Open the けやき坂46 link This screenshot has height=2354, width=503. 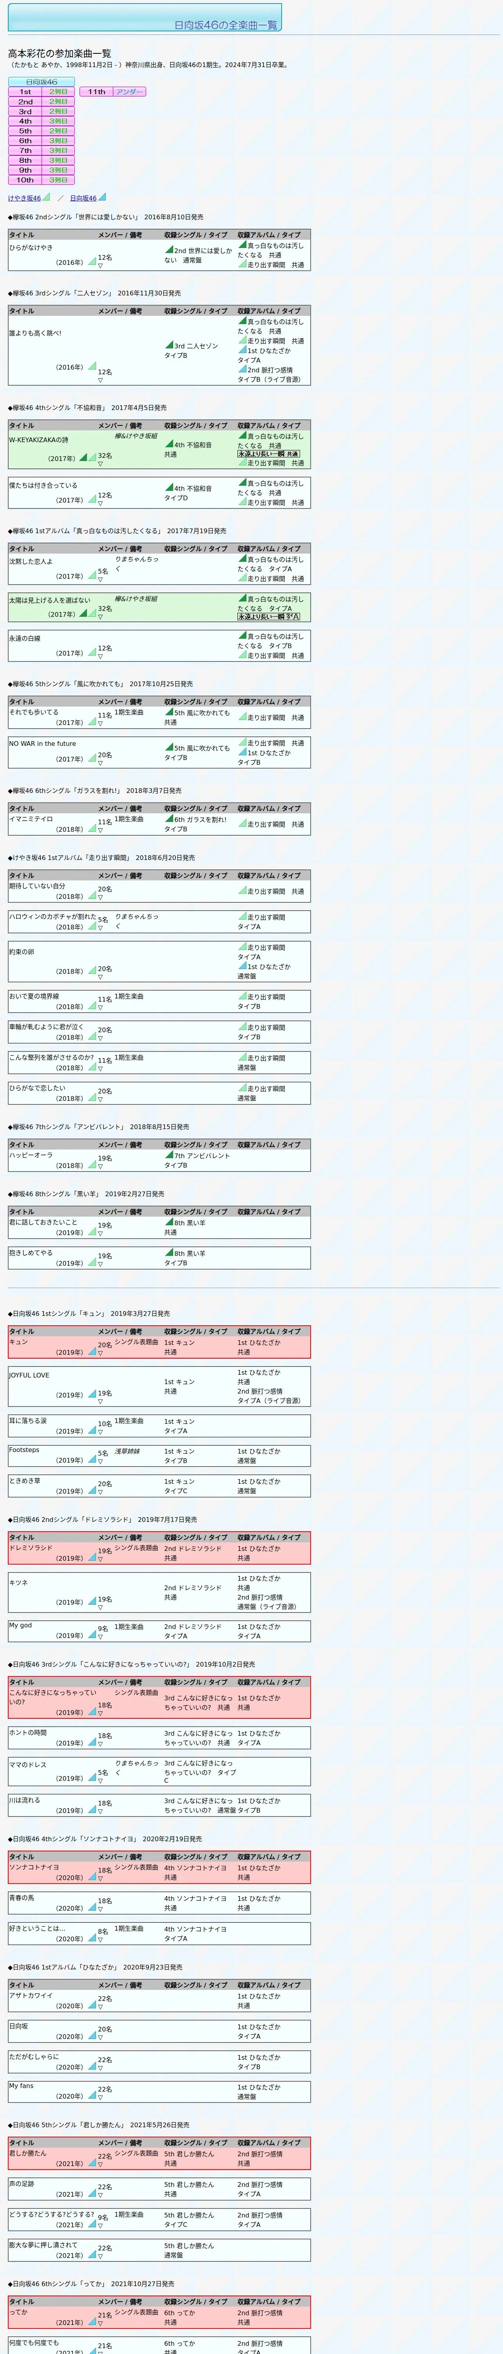coord(25,197)
